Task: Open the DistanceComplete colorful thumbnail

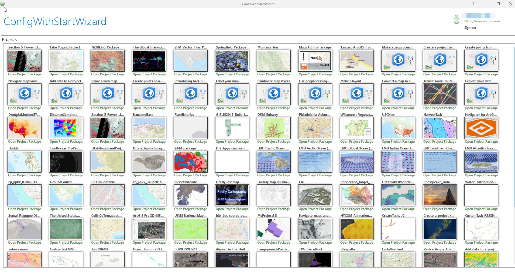Action: coord(66,128)
